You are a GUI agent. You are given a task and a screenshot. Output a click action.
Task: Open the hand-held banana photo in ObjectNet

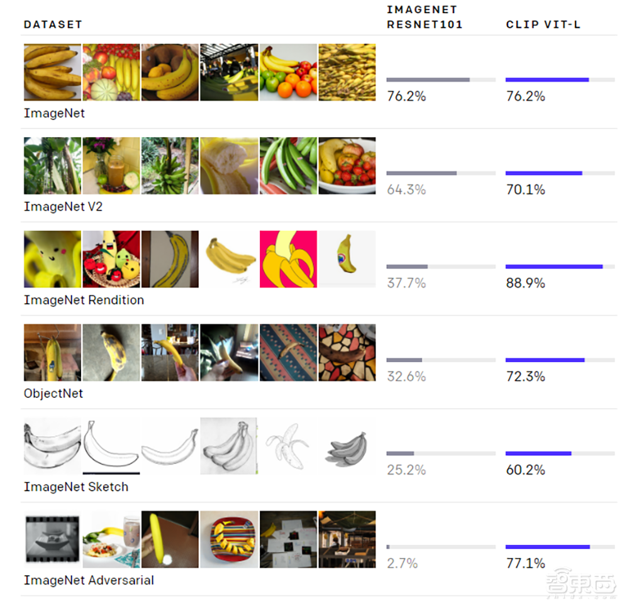click(170, 353)
